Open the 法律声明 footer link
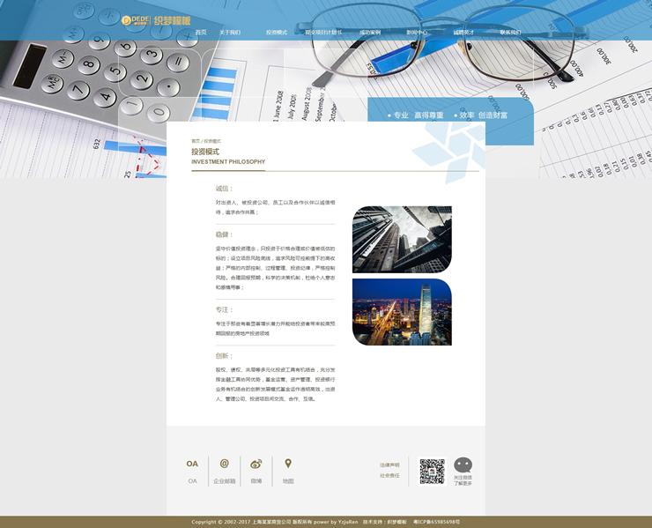 [389, 465]
